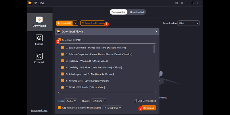Maximize the PPTube window
The image size is (230, 115).
pos(193,3)
